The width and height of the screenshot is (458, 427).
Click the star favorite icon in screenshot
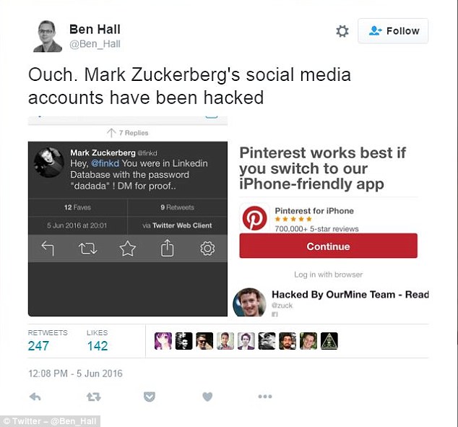pos(127,249)
